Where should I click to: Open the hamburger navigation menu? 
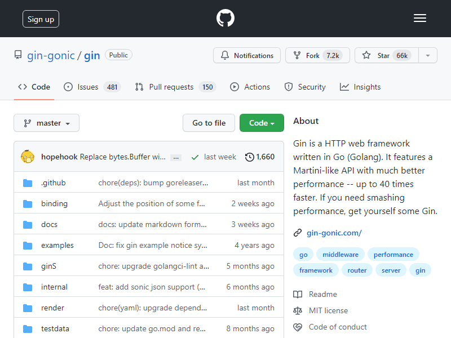click(419, 19)
